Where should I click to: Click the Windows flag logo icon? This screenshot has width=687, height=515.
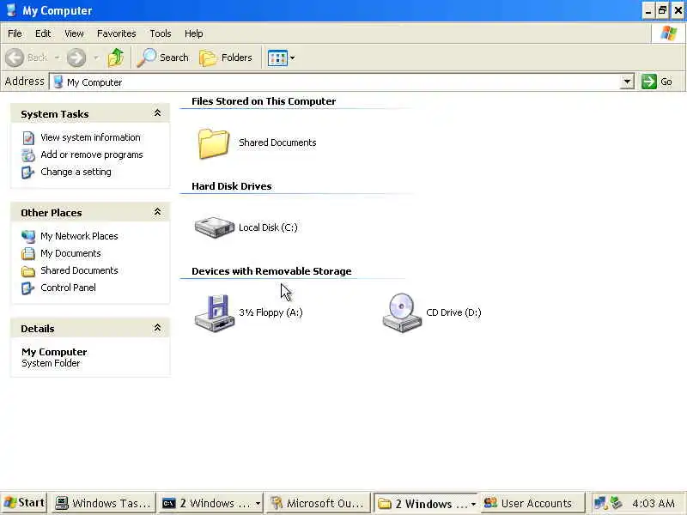tap(669, 33)
